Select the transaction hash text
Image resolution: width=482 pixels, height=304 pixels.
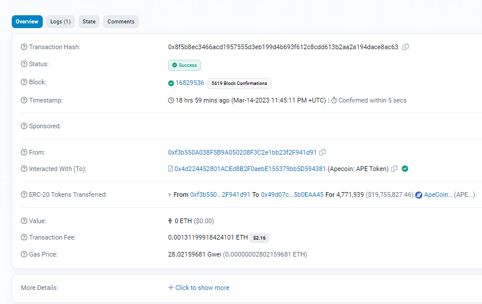coord(283,47)
